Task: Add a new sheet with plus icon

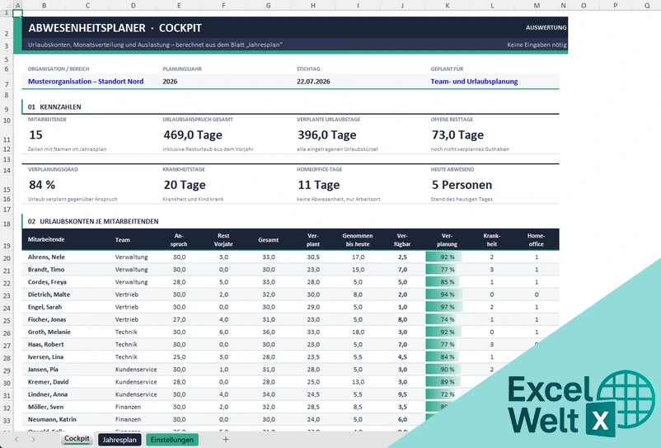Action: pos(226,440)
